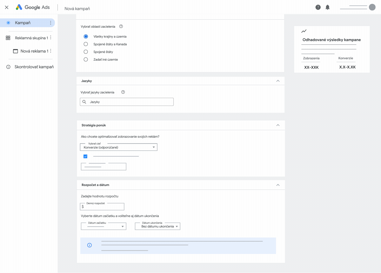Click the Konverzie label on estimates card
The height and width of the screenshot is (273, 381).
346,58
